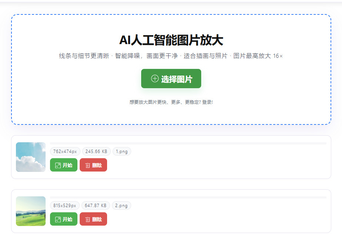The height and width of the screenshot is (236, 342).
Task: Click the progress bar above 2.png details
Action: (188, 197)
